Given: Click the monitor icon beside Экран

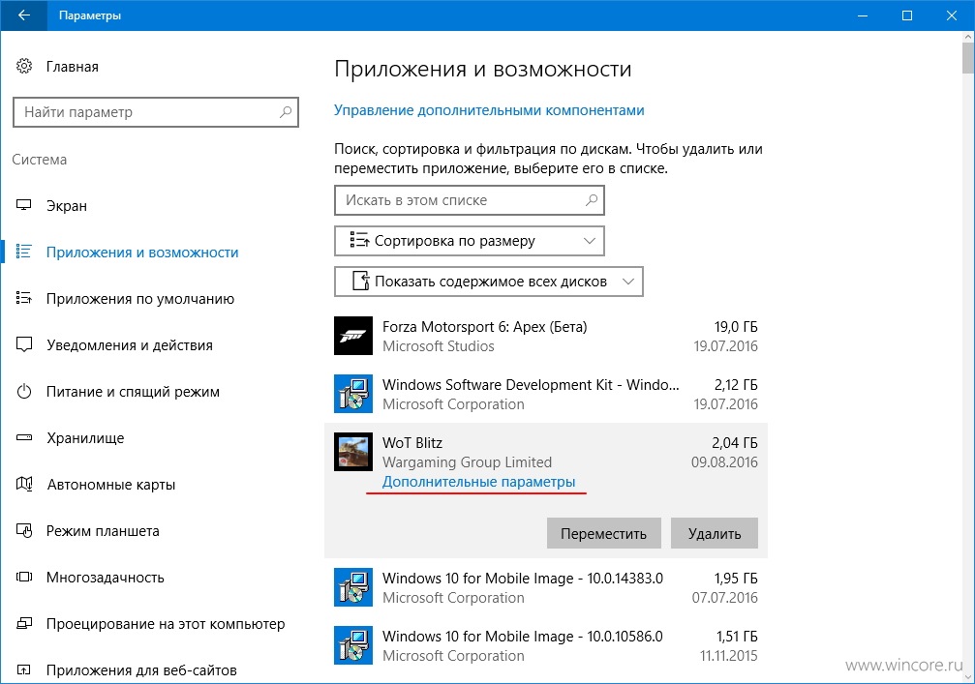Looking at the screenshot, I should tap(24, 206).
